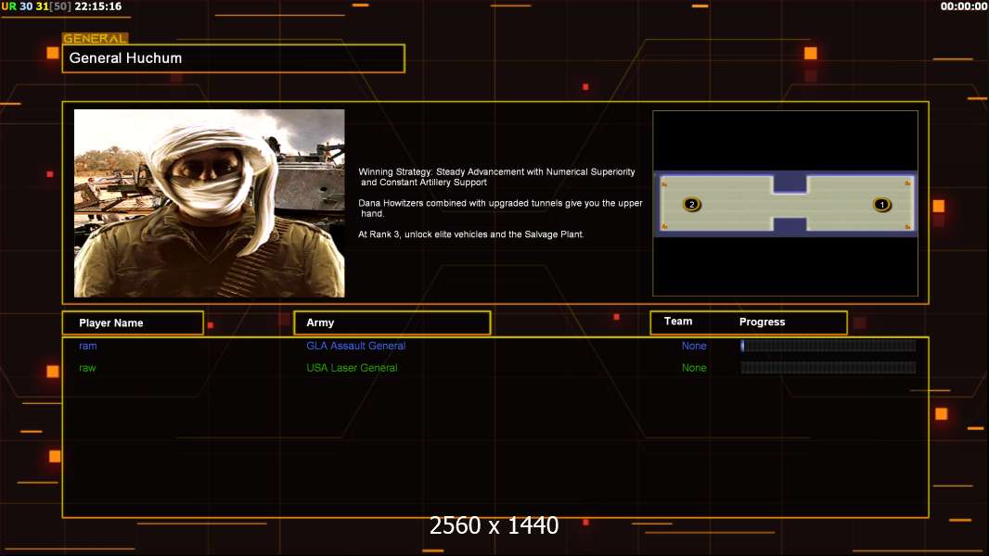Click the top-left supply marker on the minimap

664,183
